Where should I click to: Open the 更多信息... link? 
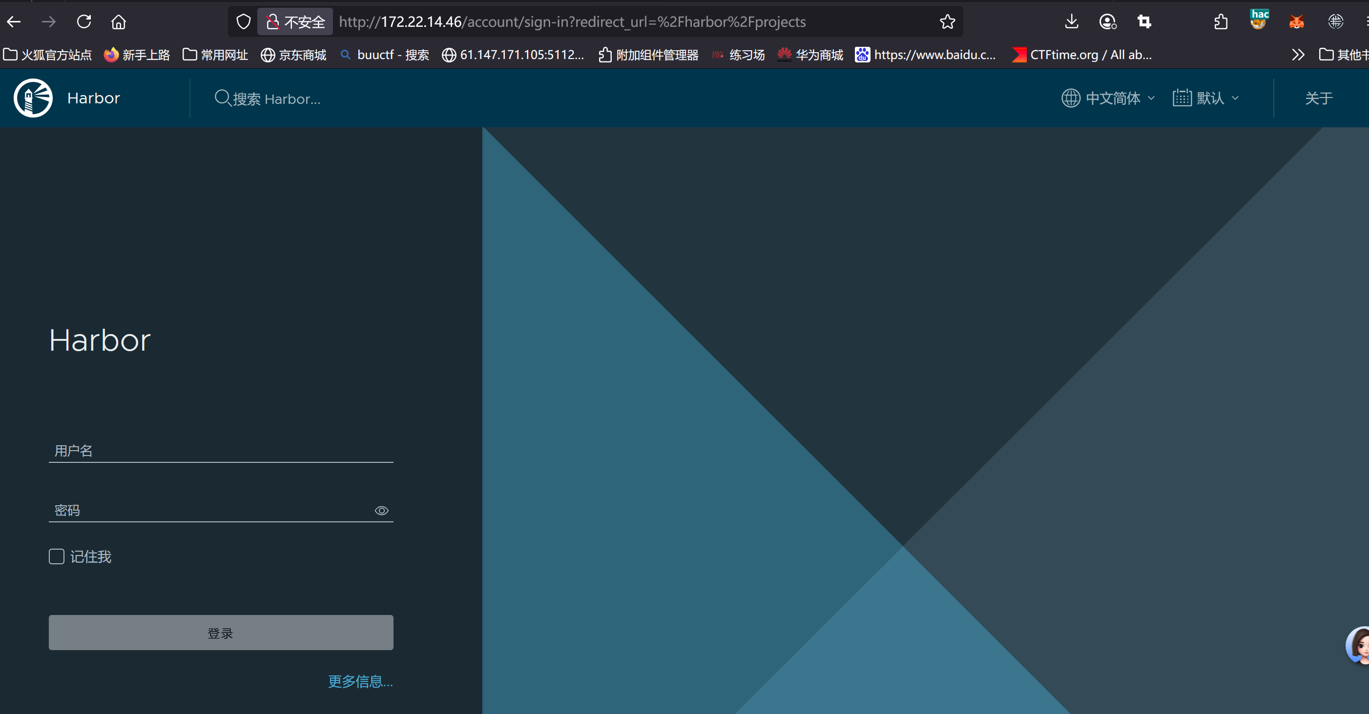coord(360,681)
